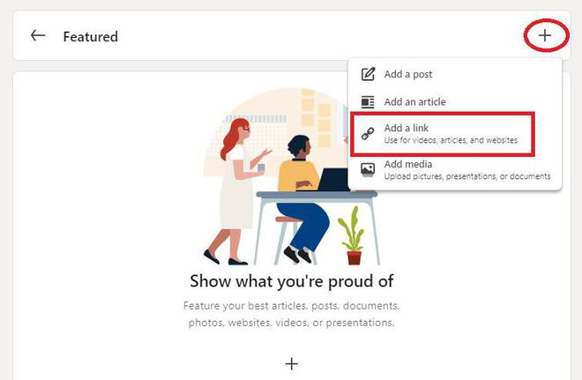The image size is (582, 380).
Task: Click the plus icon below the description text
Action: 291,363
